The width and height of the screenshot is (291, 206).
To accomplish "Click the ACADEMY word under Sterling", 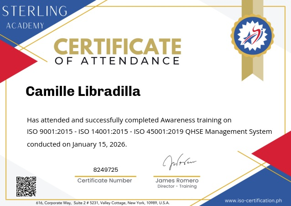I will [25, 26].
